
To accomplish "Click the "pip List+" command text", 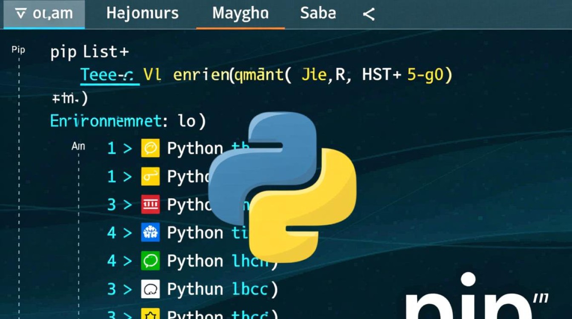I will (89, 52).
